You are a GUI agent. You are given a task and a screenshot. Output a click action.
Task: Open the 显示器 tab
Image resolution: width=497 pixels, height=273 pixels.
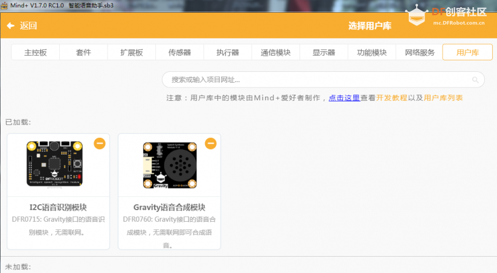pyautogui.click(x=324, y=53)
